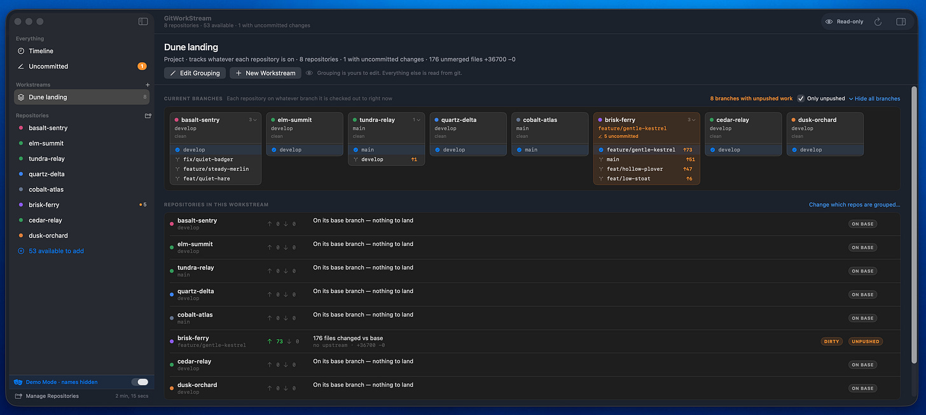Expand the basalt-sentry card's 3 branches chevron
The width and height of the screenshot is (926, 415).
[253, 119]
